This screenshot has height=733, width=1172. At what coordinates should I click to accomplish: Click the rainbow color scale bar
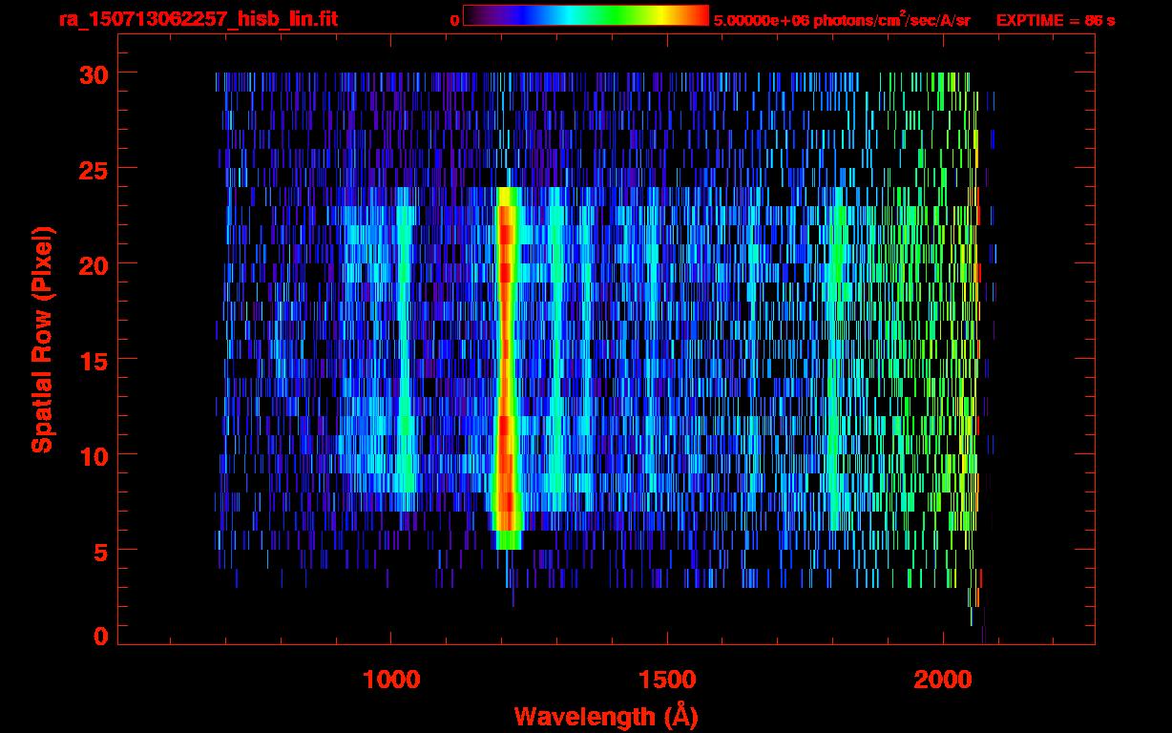click(x=586, y=15)
